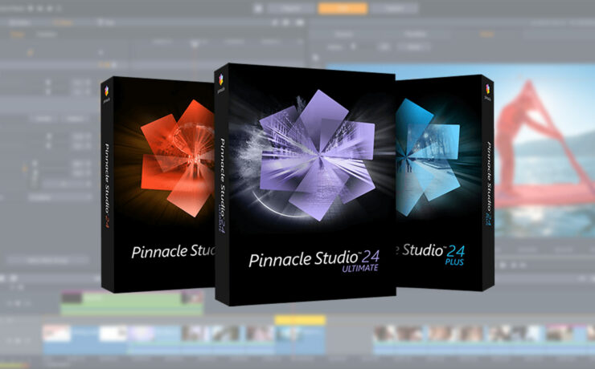Select the blue Pinnacle Studio 24 Plus box
This screenshot has height=369, width=595.
(x=445, y=182)
